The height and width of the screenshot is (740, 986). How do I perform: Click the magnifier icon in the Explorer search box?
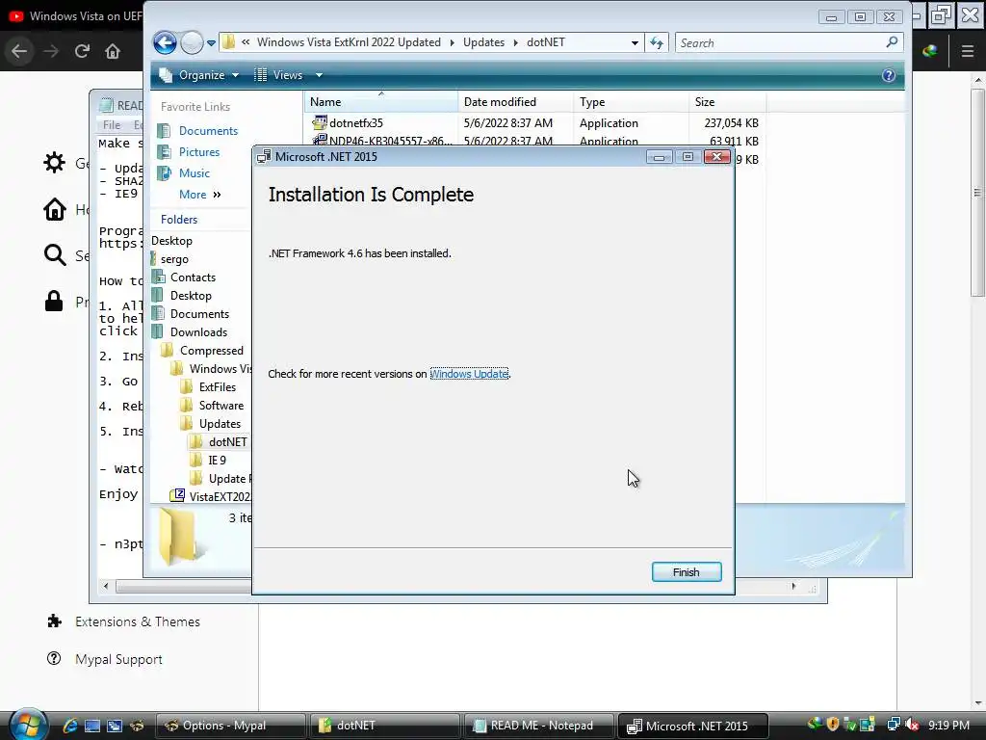pyautogui.click(x=892, y=42)
